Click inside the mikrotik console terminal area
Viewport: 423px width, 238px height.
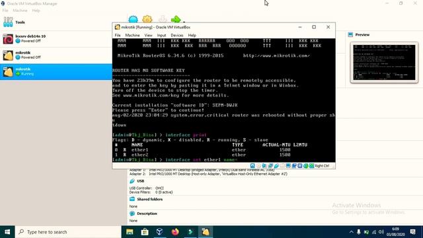point(223,100)
